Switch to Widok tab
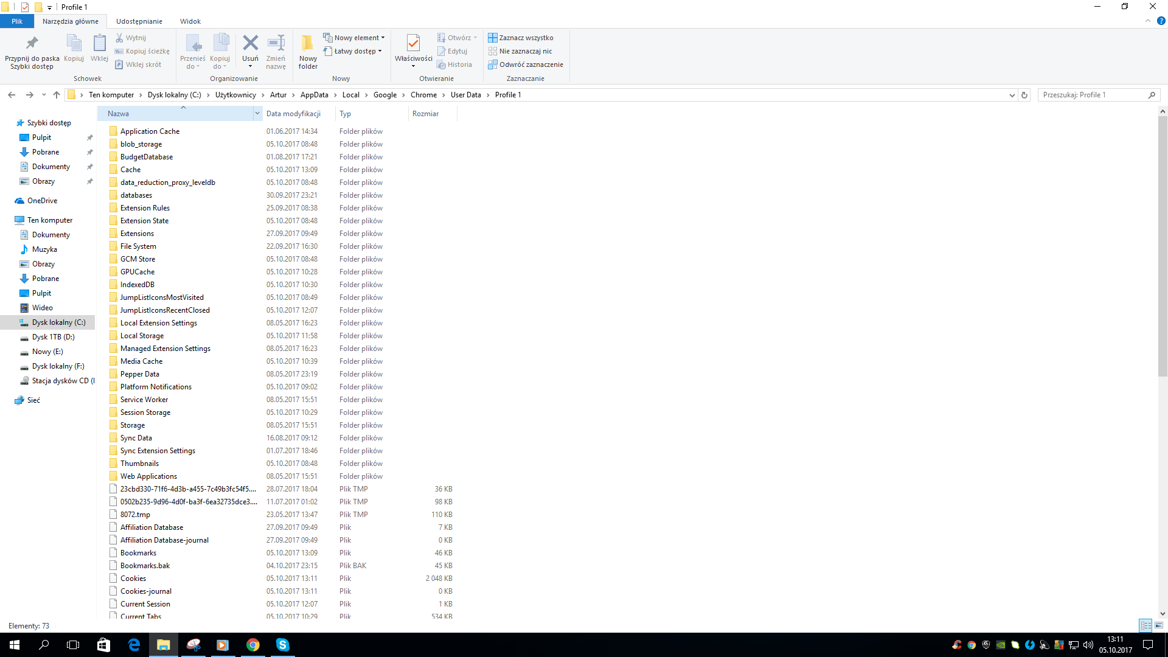The width and height of the screenshot is (1168, 657). [190, 21]
